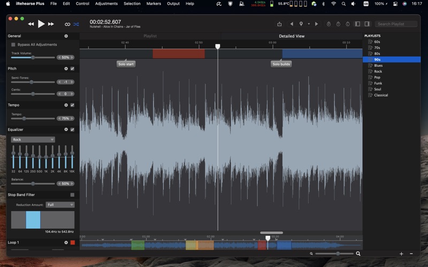The height and width of the screenshot is (267, 428).
Task: Click the rewind button
Action: click(x=31, y=24)
